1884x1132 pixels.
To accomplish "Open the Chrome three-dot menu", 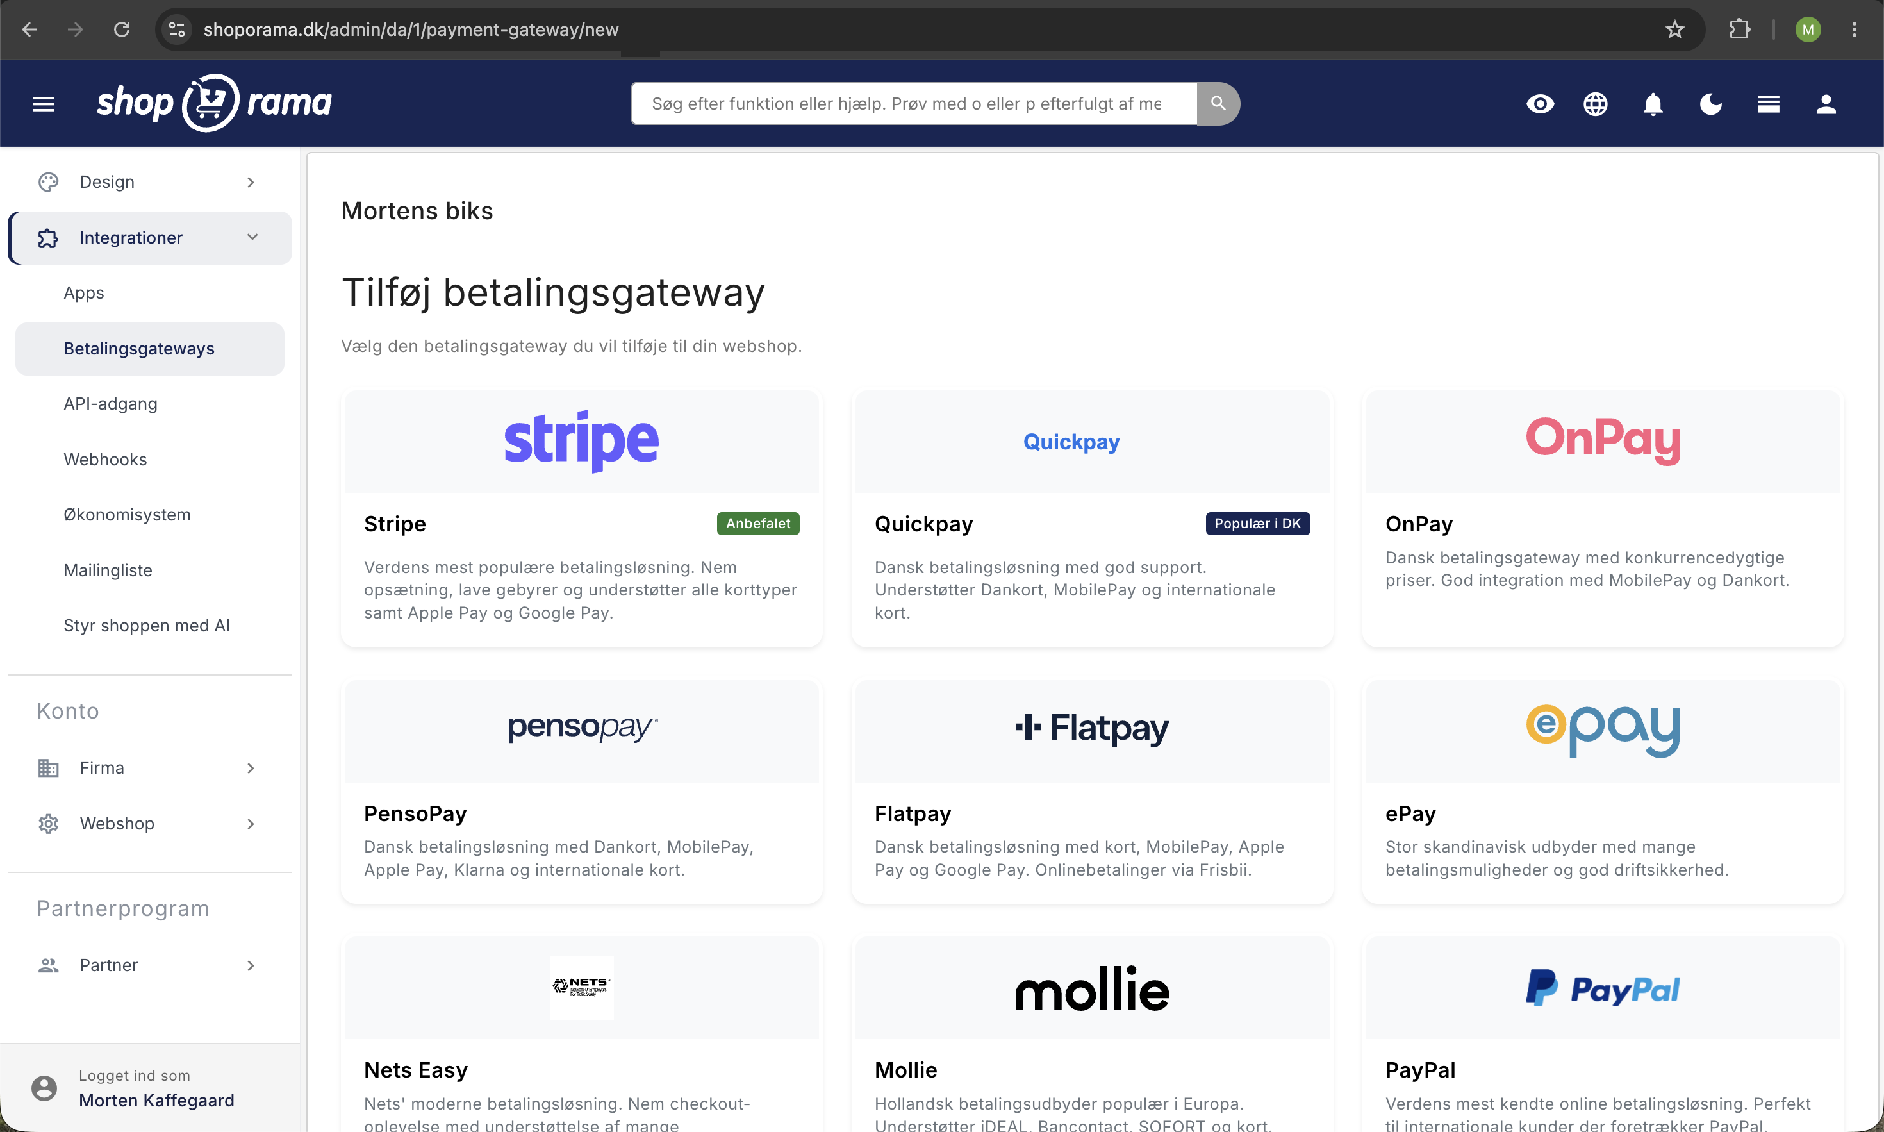I will pyautogui.click(x=1855, y=29).
